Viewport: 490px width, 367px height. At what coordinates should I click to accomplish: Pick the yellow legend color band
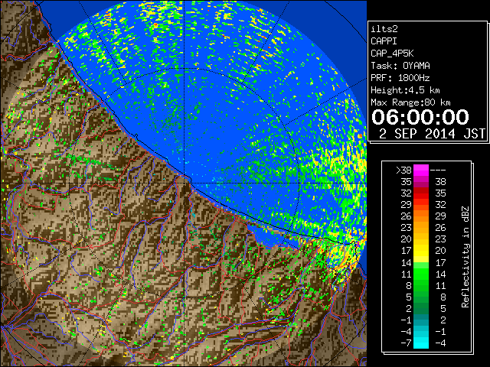pyautogui.click(x=421, y=251)
